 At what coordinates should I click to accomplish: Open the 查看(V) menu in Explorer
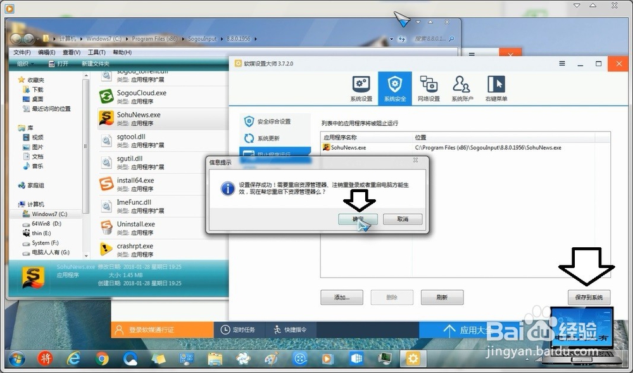coord(72,52)
